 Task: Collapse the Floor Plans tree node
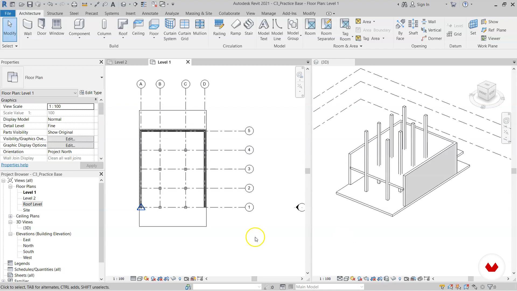pos(10,186)
